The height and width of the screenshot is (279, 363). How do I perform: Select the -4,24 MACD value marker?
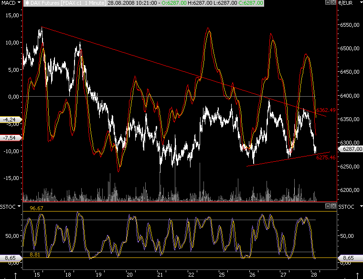coord(11,120)
